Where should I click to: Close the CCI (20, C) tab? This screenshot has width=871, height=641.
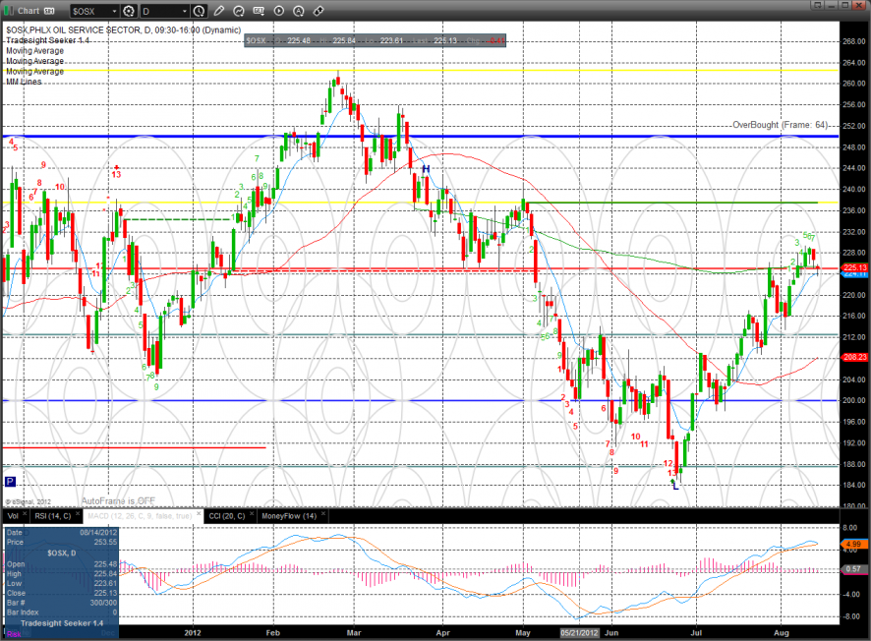[252, 514]
